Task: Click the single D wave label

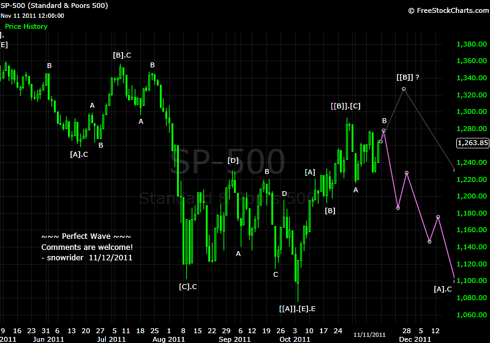Action: tap(284, 194)
